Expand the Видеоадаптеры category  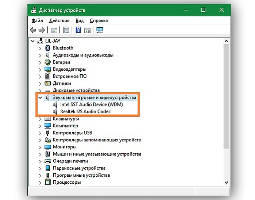click(40, 70)
